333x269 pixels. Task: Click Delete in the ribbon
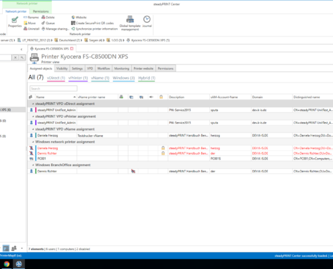pyautogui.click(x=48, y=17)
